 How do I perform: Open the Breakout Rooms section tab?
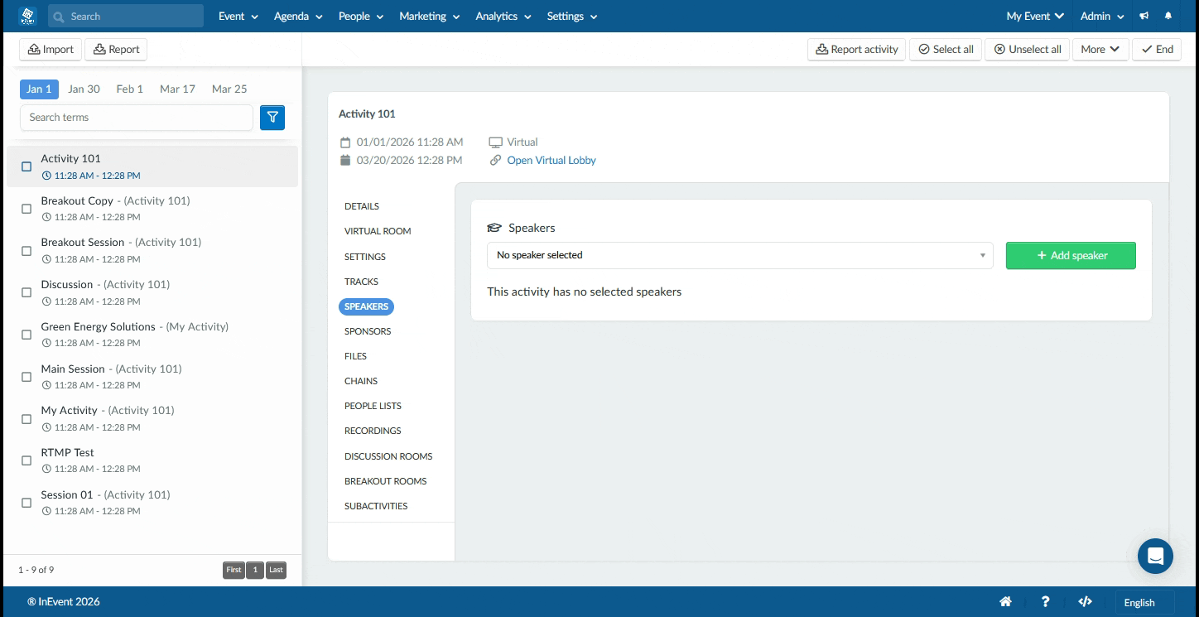pyautogui.click(x=386, y=481)
